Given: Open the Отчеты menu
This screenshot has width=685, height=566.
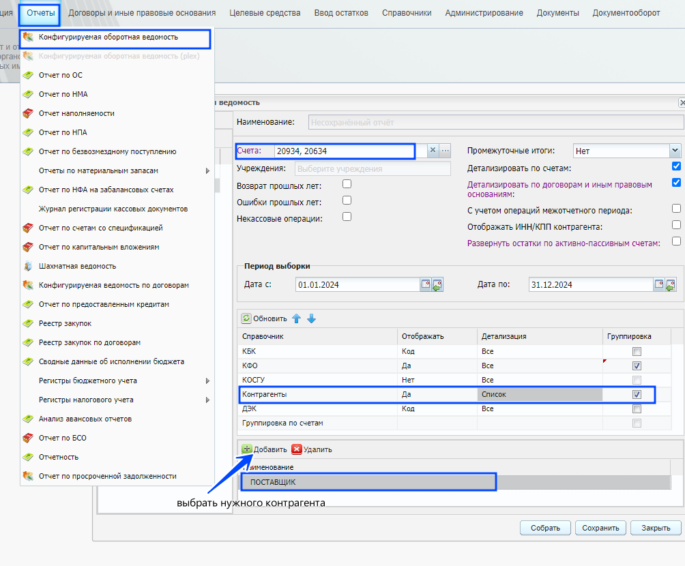Looking at the screenshot, I should pyautogui.click(x=41, y=13).
